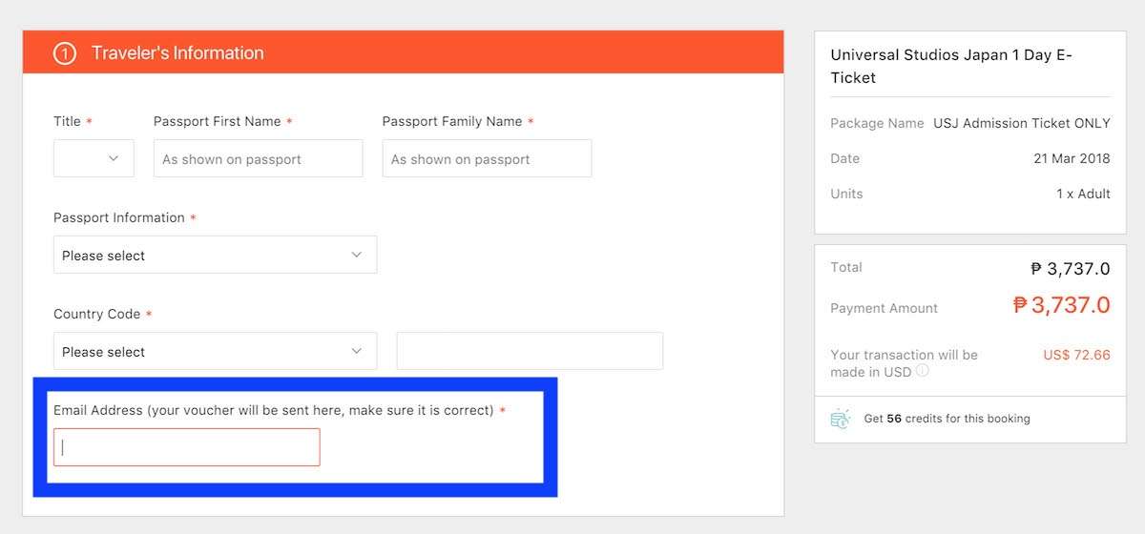Focus the Passport First Name field

point(258,158)
